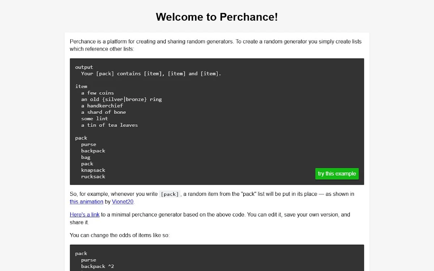
Task: Click the inline '[pack]' code snippet
Action: pyautogui.click(x=170, y=194)
